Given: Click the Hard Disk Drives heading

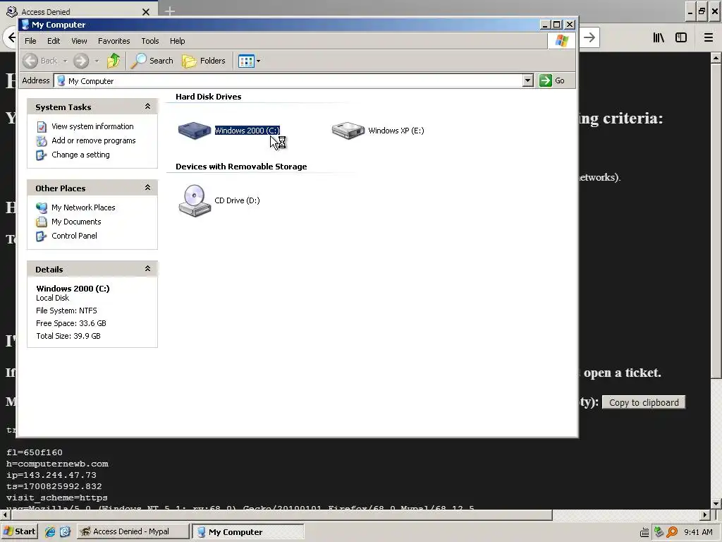Looking at the screenshot, I should pyautogui.click(x=209, y=97).
